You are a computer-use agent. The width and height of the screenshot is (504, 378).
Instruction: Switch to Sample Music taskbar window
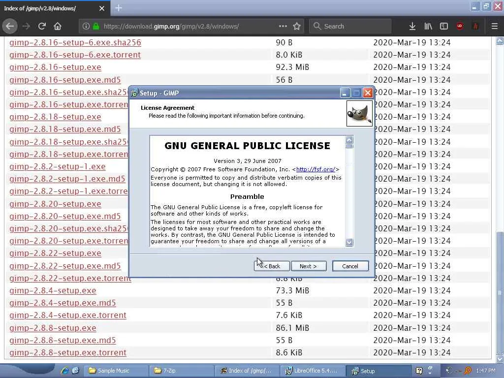pyautogui.click(x=116, y=371)
